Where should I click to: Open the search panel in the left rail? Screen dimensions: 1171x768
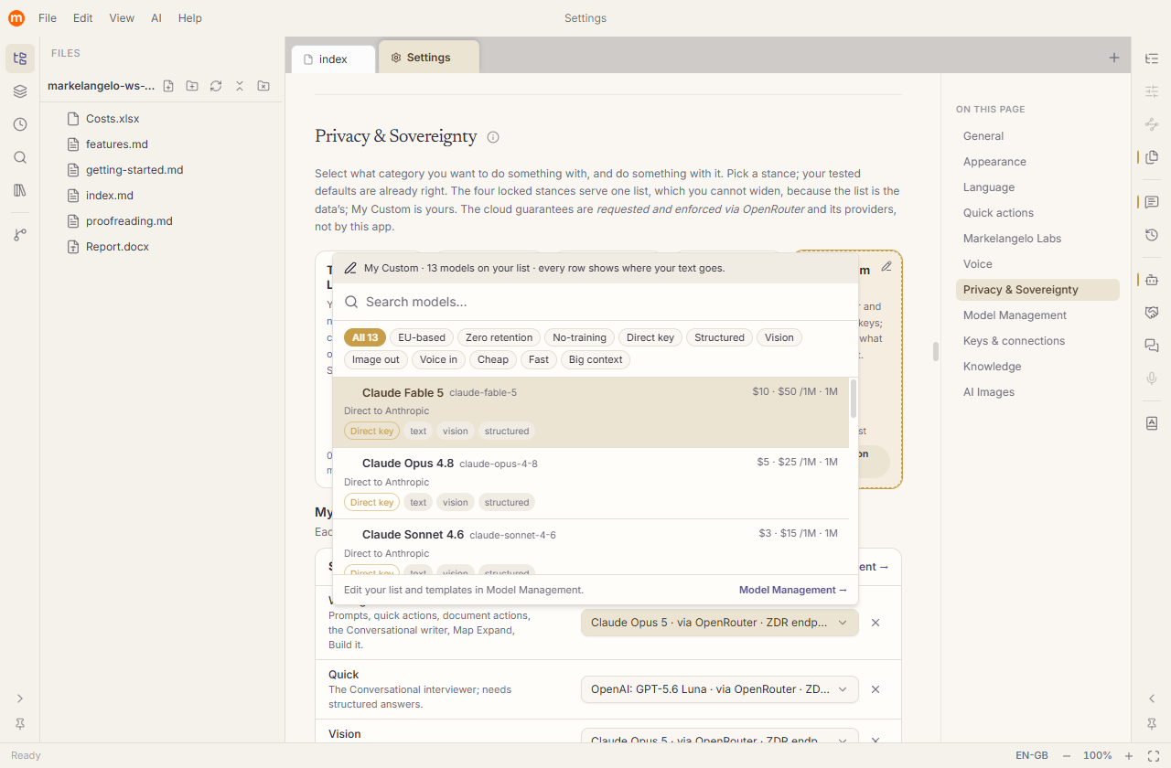click(x=20, y=157)
